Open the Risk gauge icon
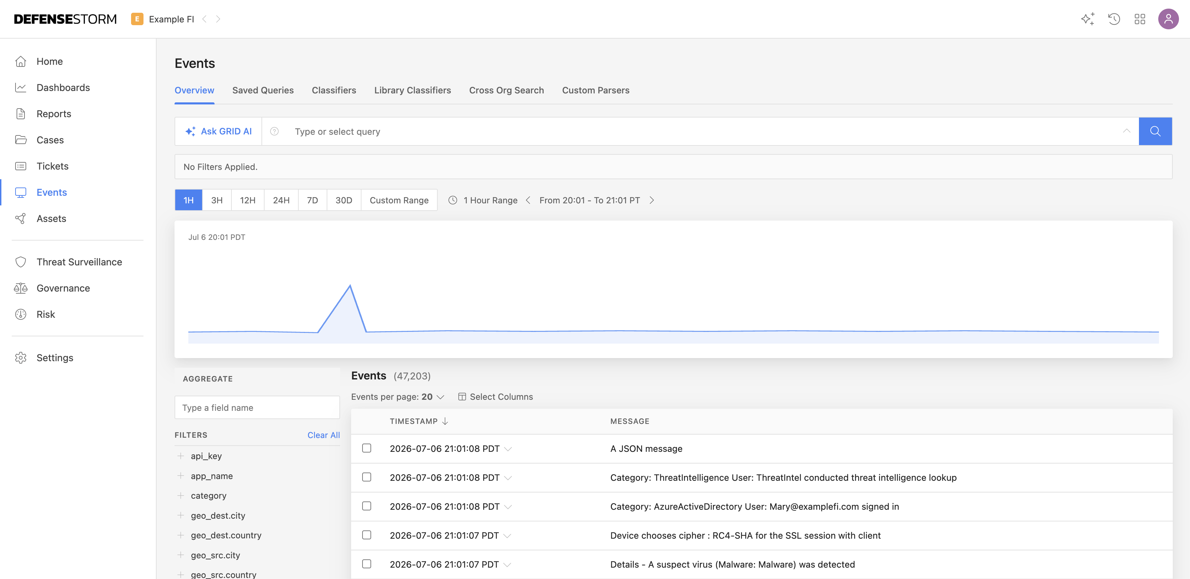Image resolution: width=1190 pixels, height=579 pixels. coord(20,314)
